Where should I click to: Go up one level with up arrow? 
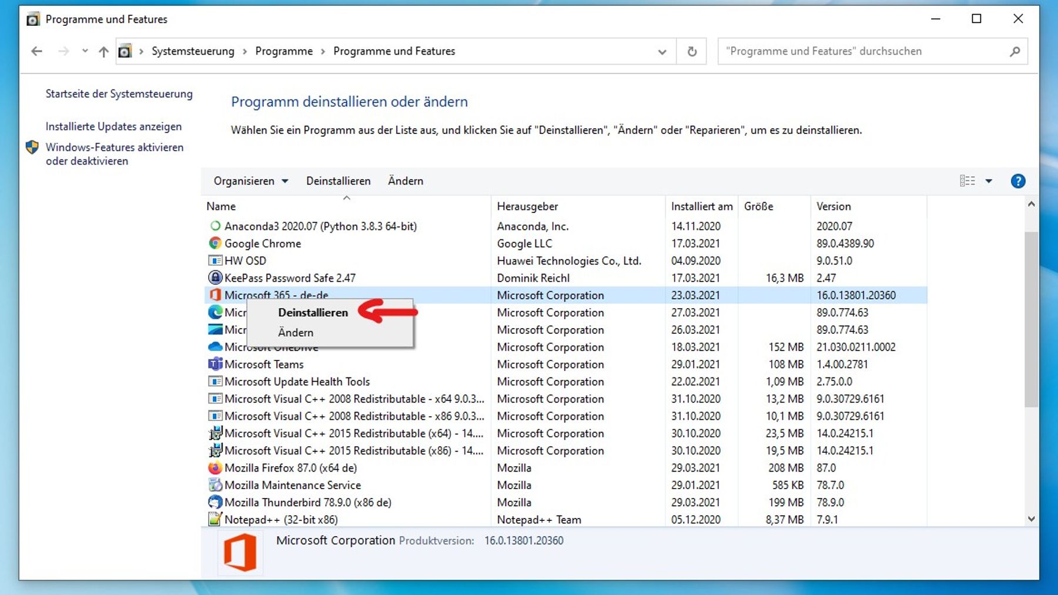pyautogui.click(x=103, y=52)
